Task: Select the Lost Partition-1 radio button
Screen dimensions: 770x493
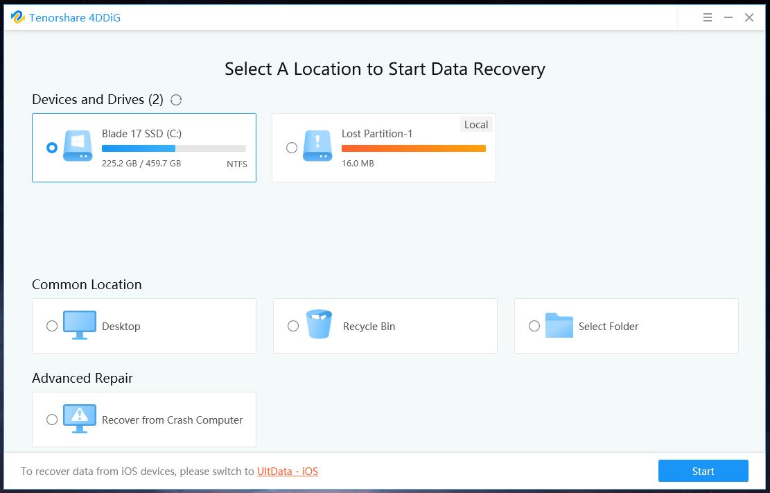Action: click(292, 148)
